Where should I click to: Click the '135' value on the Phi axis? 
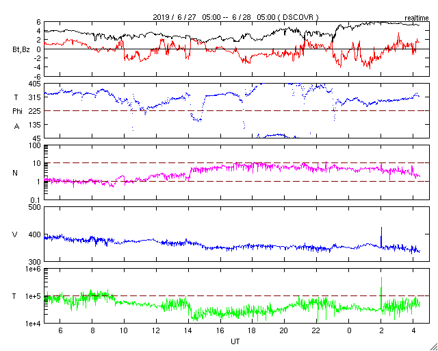point(35,125)
